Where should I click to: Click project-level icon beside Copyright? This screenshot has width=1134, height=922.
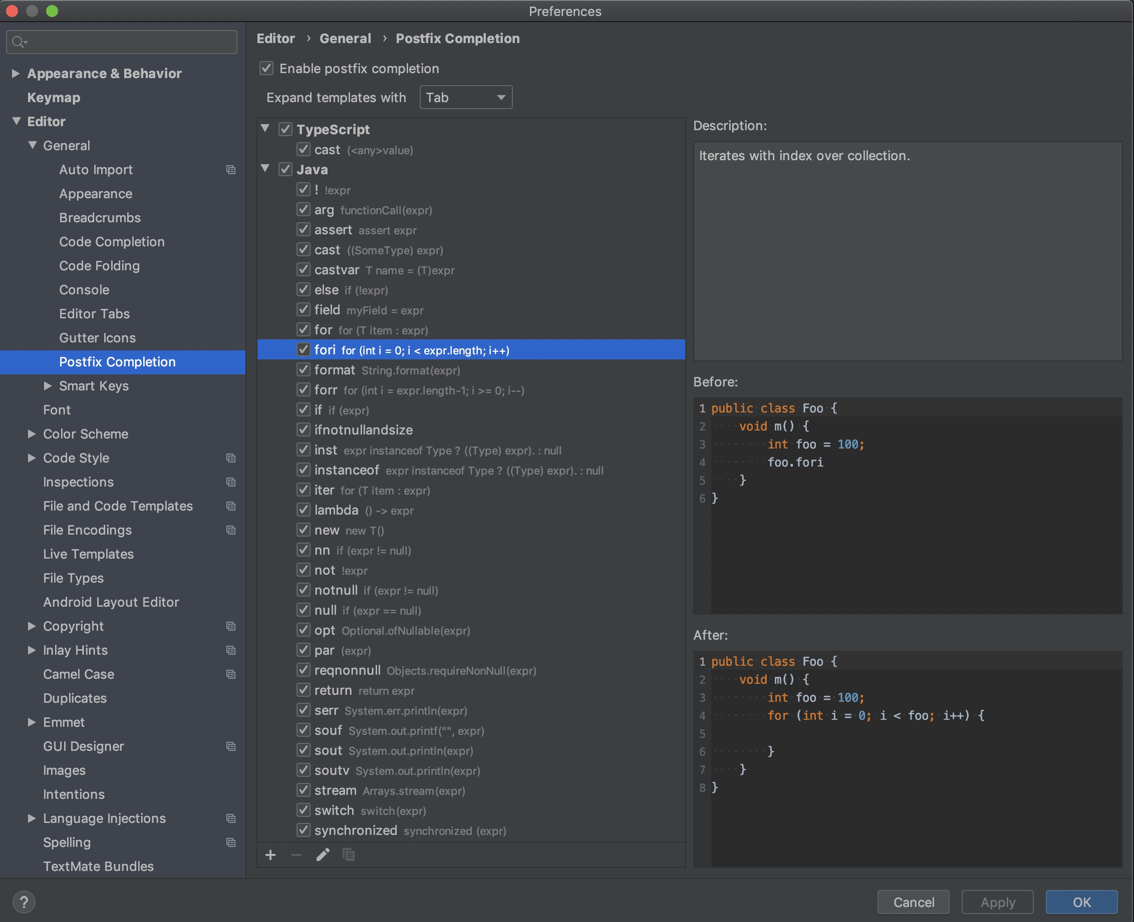coord(230,626)
